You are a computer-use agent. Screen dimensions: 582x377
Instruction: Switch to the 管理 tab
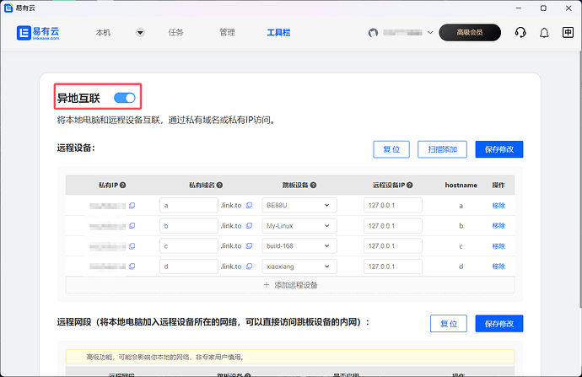point(227,33)
